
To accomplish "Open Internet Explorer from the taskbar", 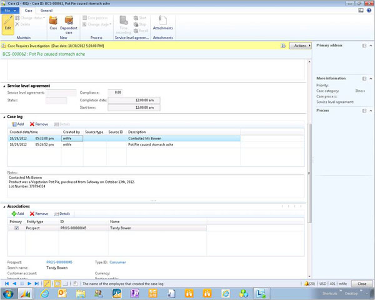I will [x=44, y=293].
